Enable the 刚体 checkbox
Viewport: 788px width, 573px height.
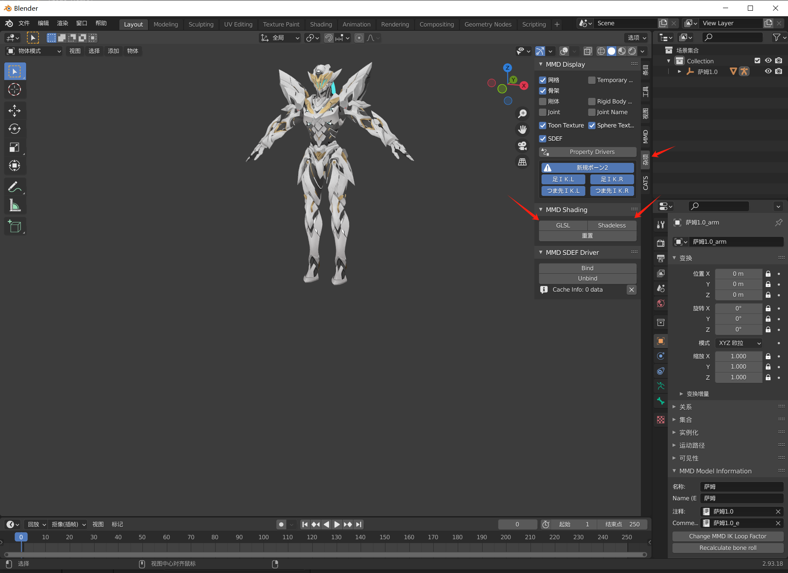[x=542, y=101]
